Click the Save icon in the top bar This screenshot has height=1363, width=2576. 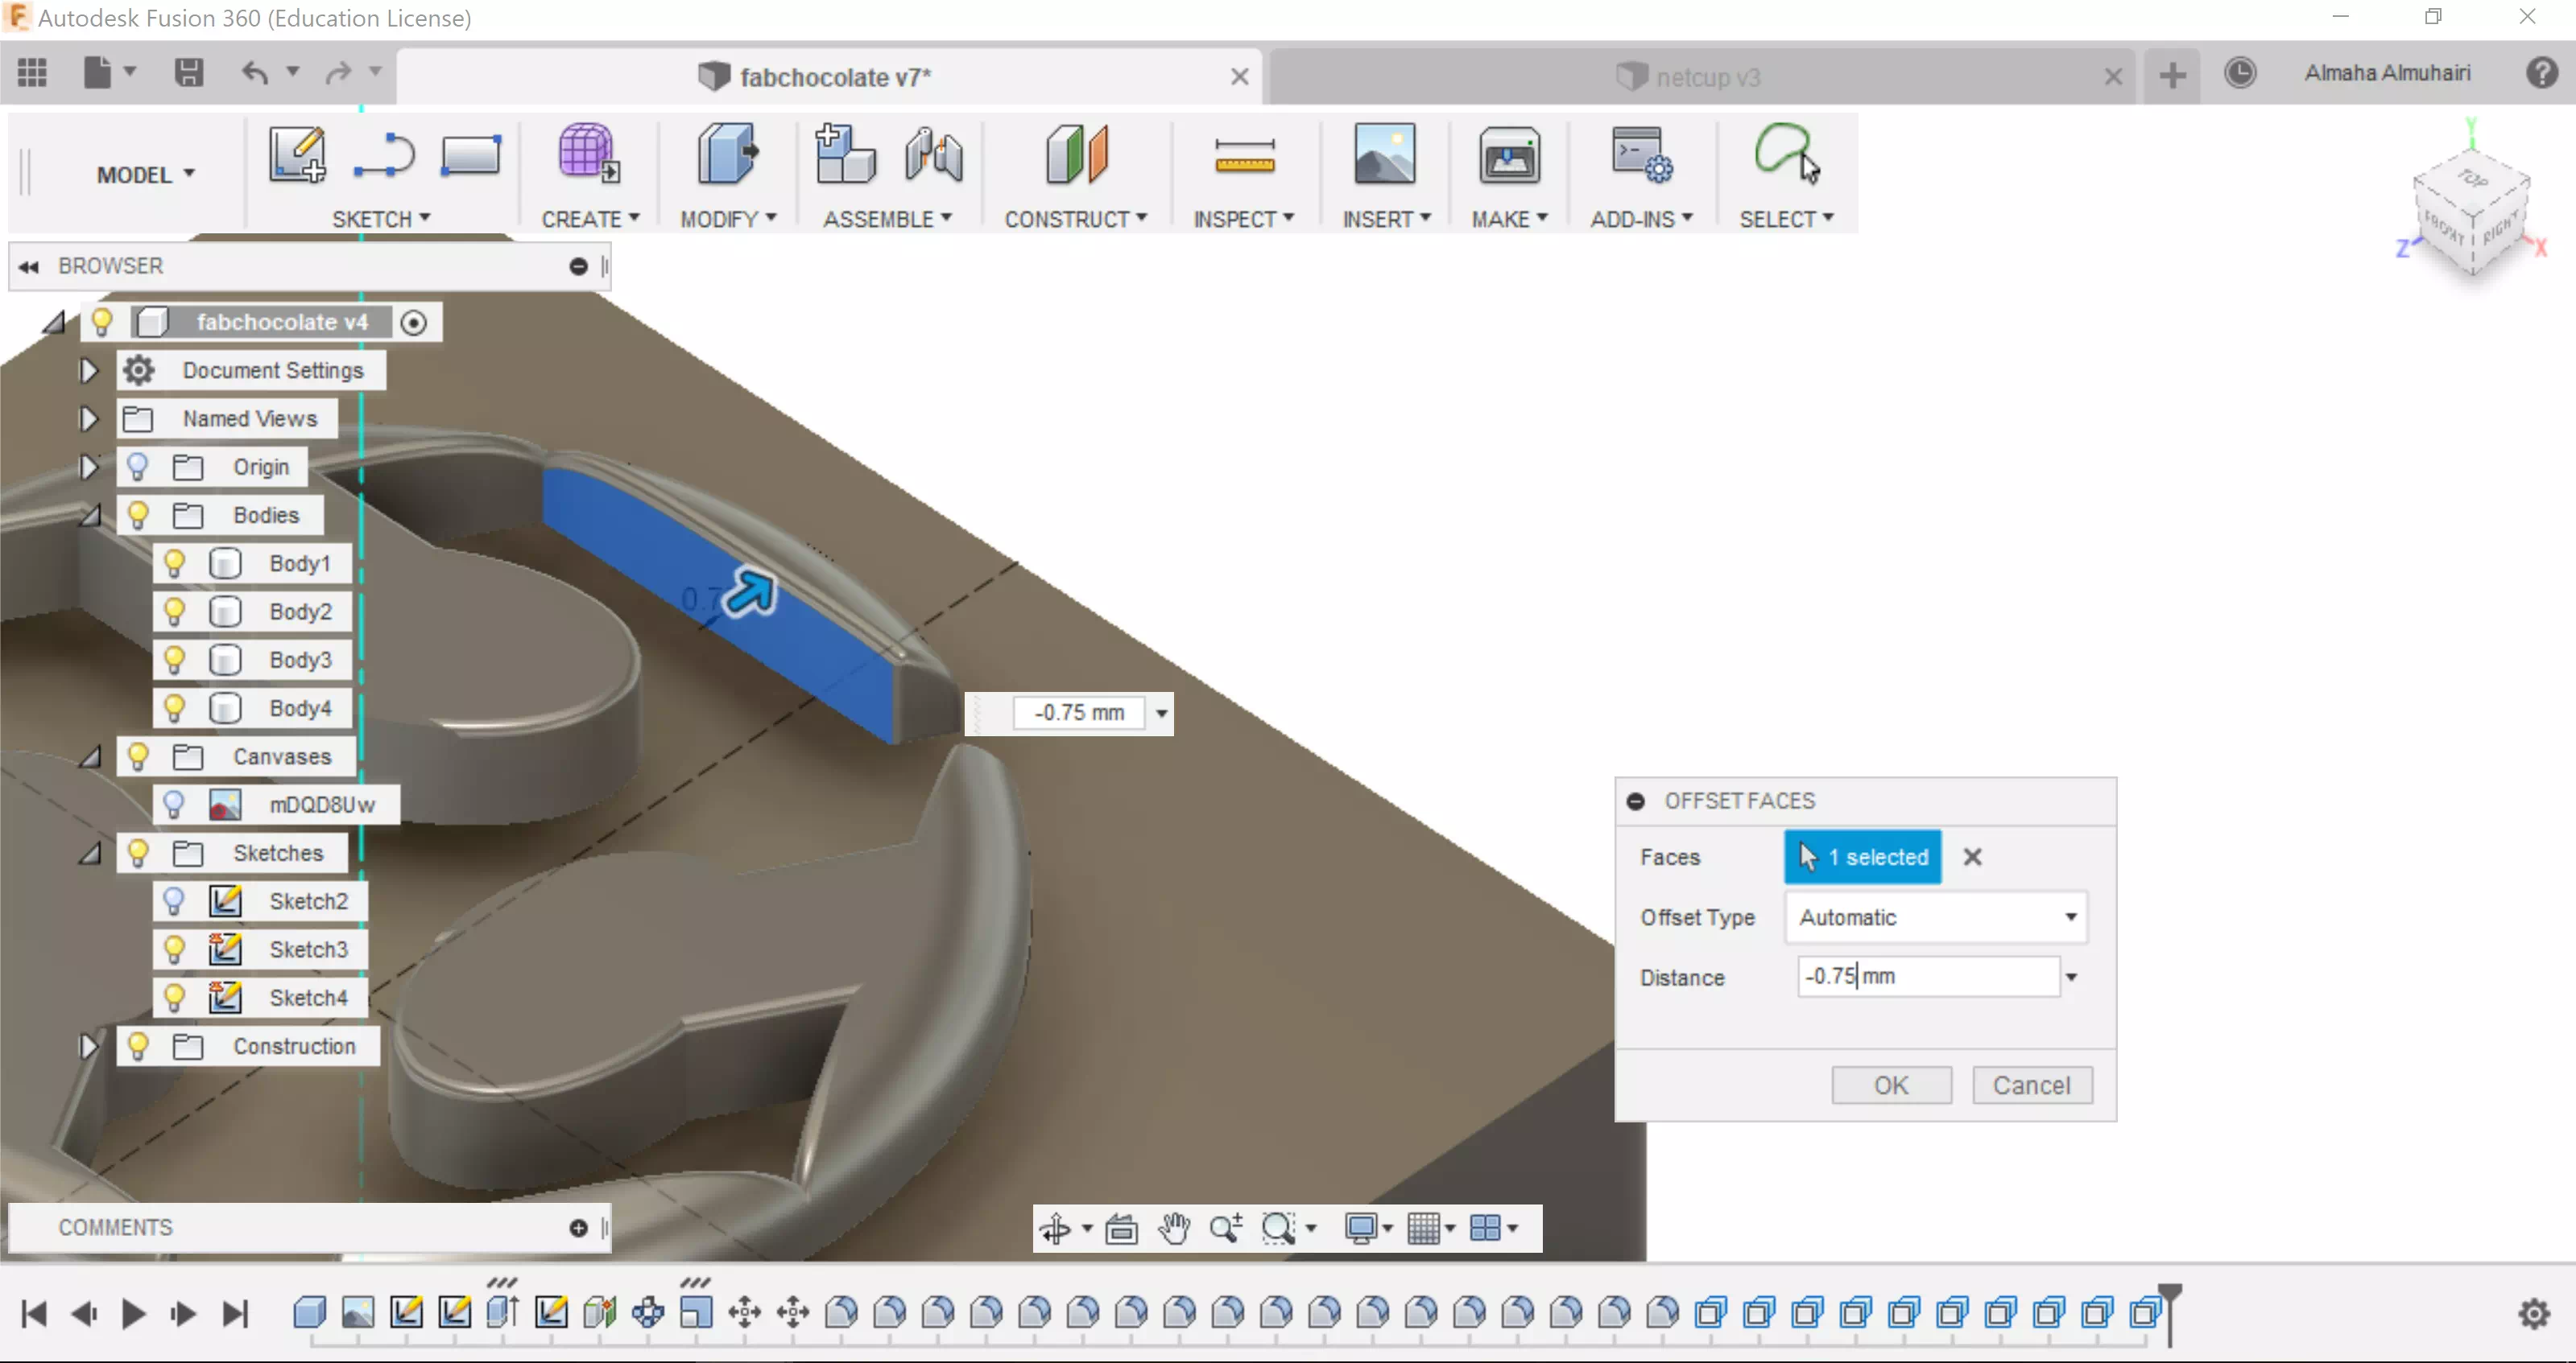(188, 73)
